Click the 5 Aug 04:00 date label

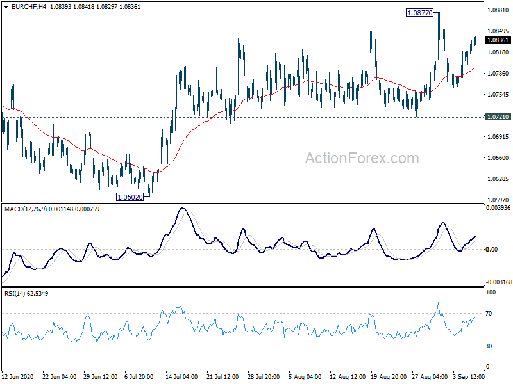pos(305,376)
